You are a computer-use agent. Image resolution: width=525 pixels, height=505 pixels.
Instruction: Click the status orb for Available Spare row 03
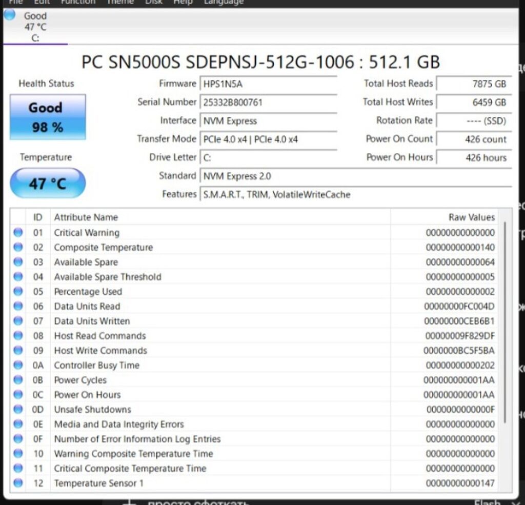pos(18,261)
